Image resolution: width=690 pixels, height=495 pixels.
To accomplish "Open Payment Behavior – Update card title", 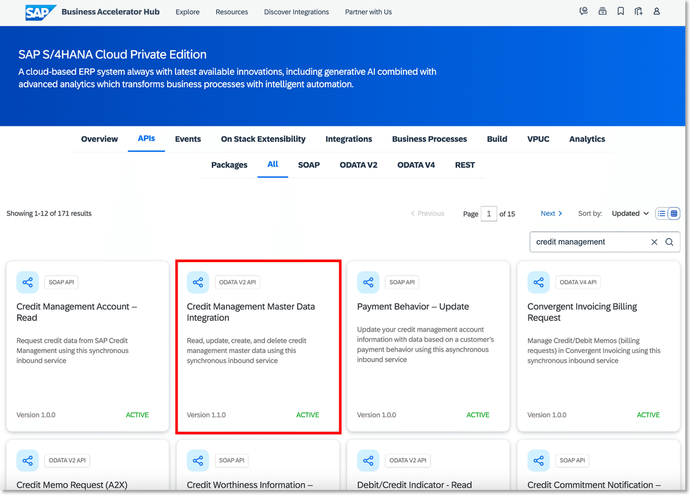I will (413, 306).
